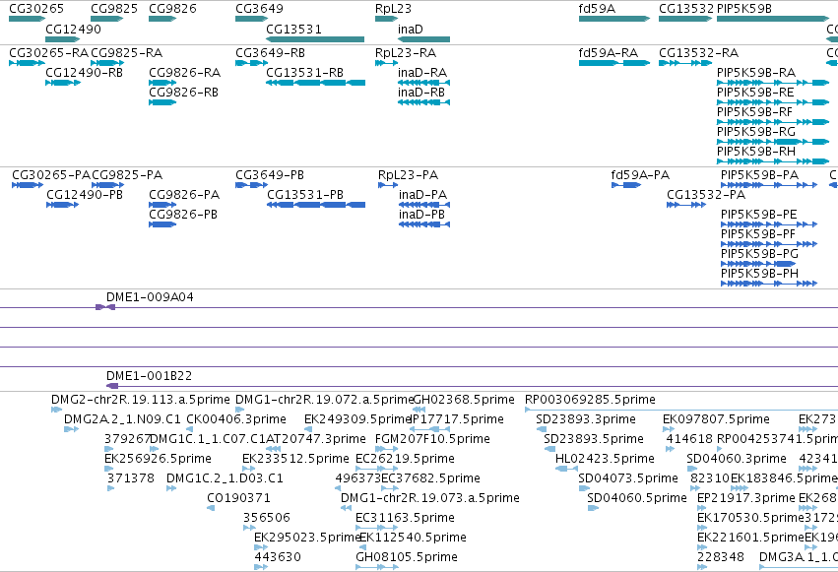Click the CG9826 gene label
Screen dimensions: 838x572
point(172,9)
